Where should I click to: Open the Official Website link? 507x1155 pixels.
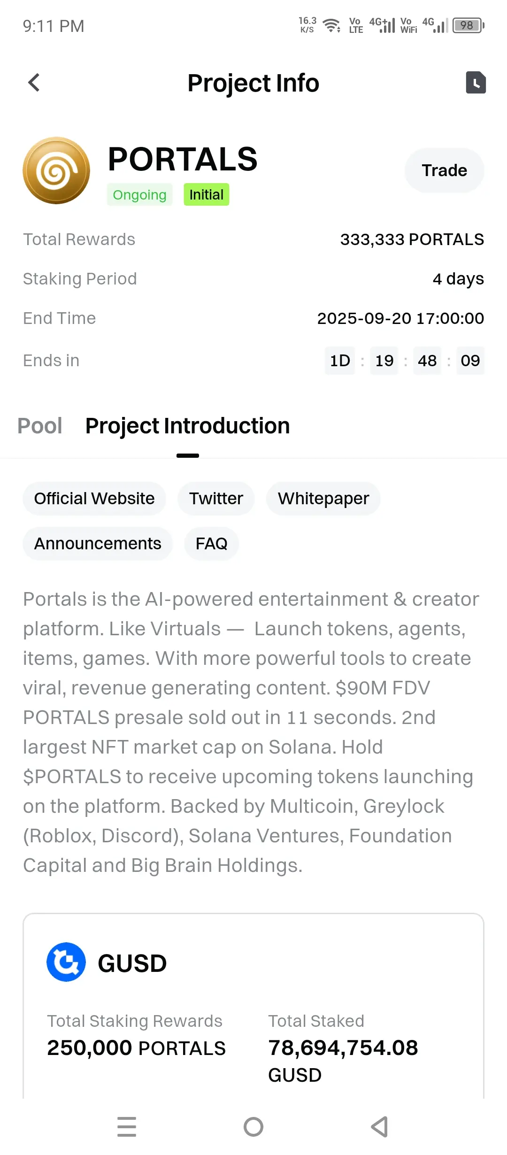pyautogui.click(x=94, y=499)
